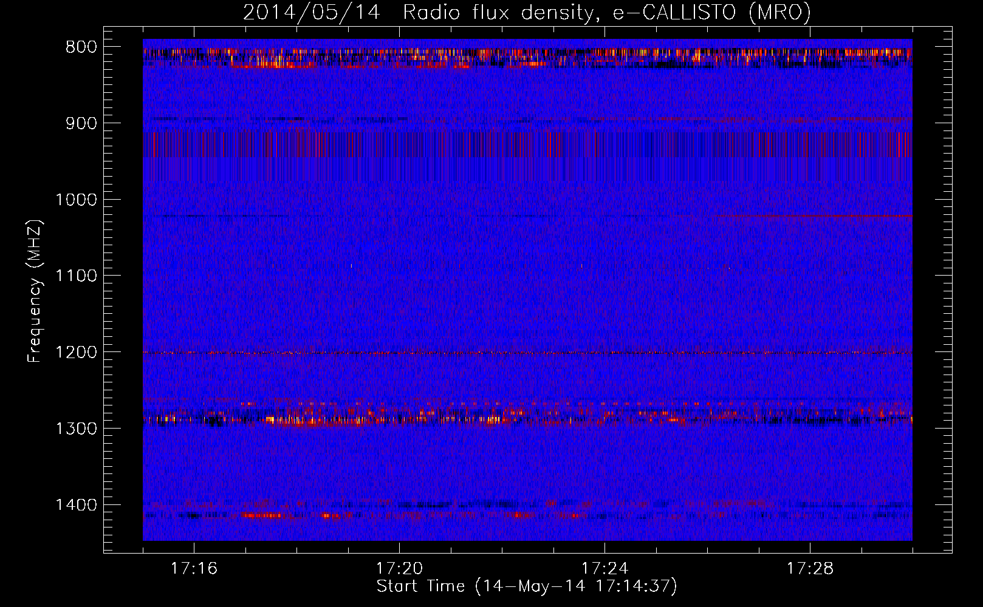Click the 800 frequency tick label
The height and width of the screenshot is (607, 983).
(81, 47)
